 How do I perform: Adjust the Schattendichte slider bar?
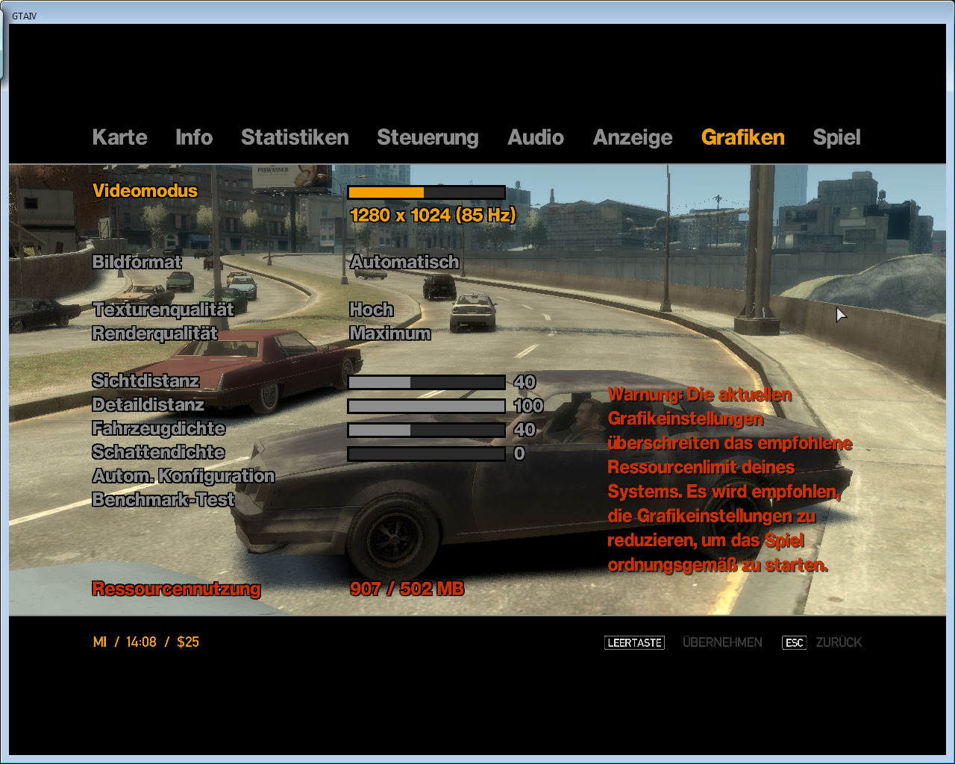pos(427,454)
